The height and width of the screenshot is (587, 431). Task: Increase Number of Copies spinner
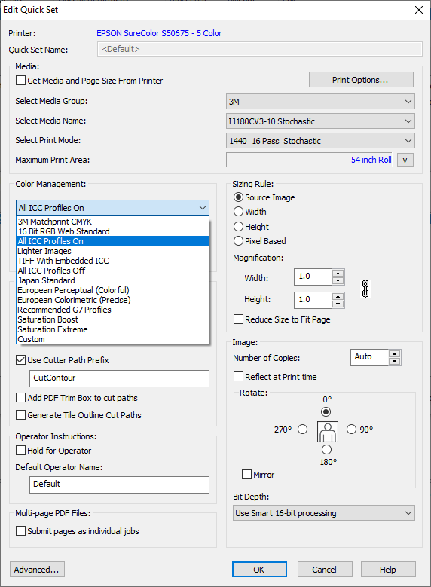click(394, 353)
